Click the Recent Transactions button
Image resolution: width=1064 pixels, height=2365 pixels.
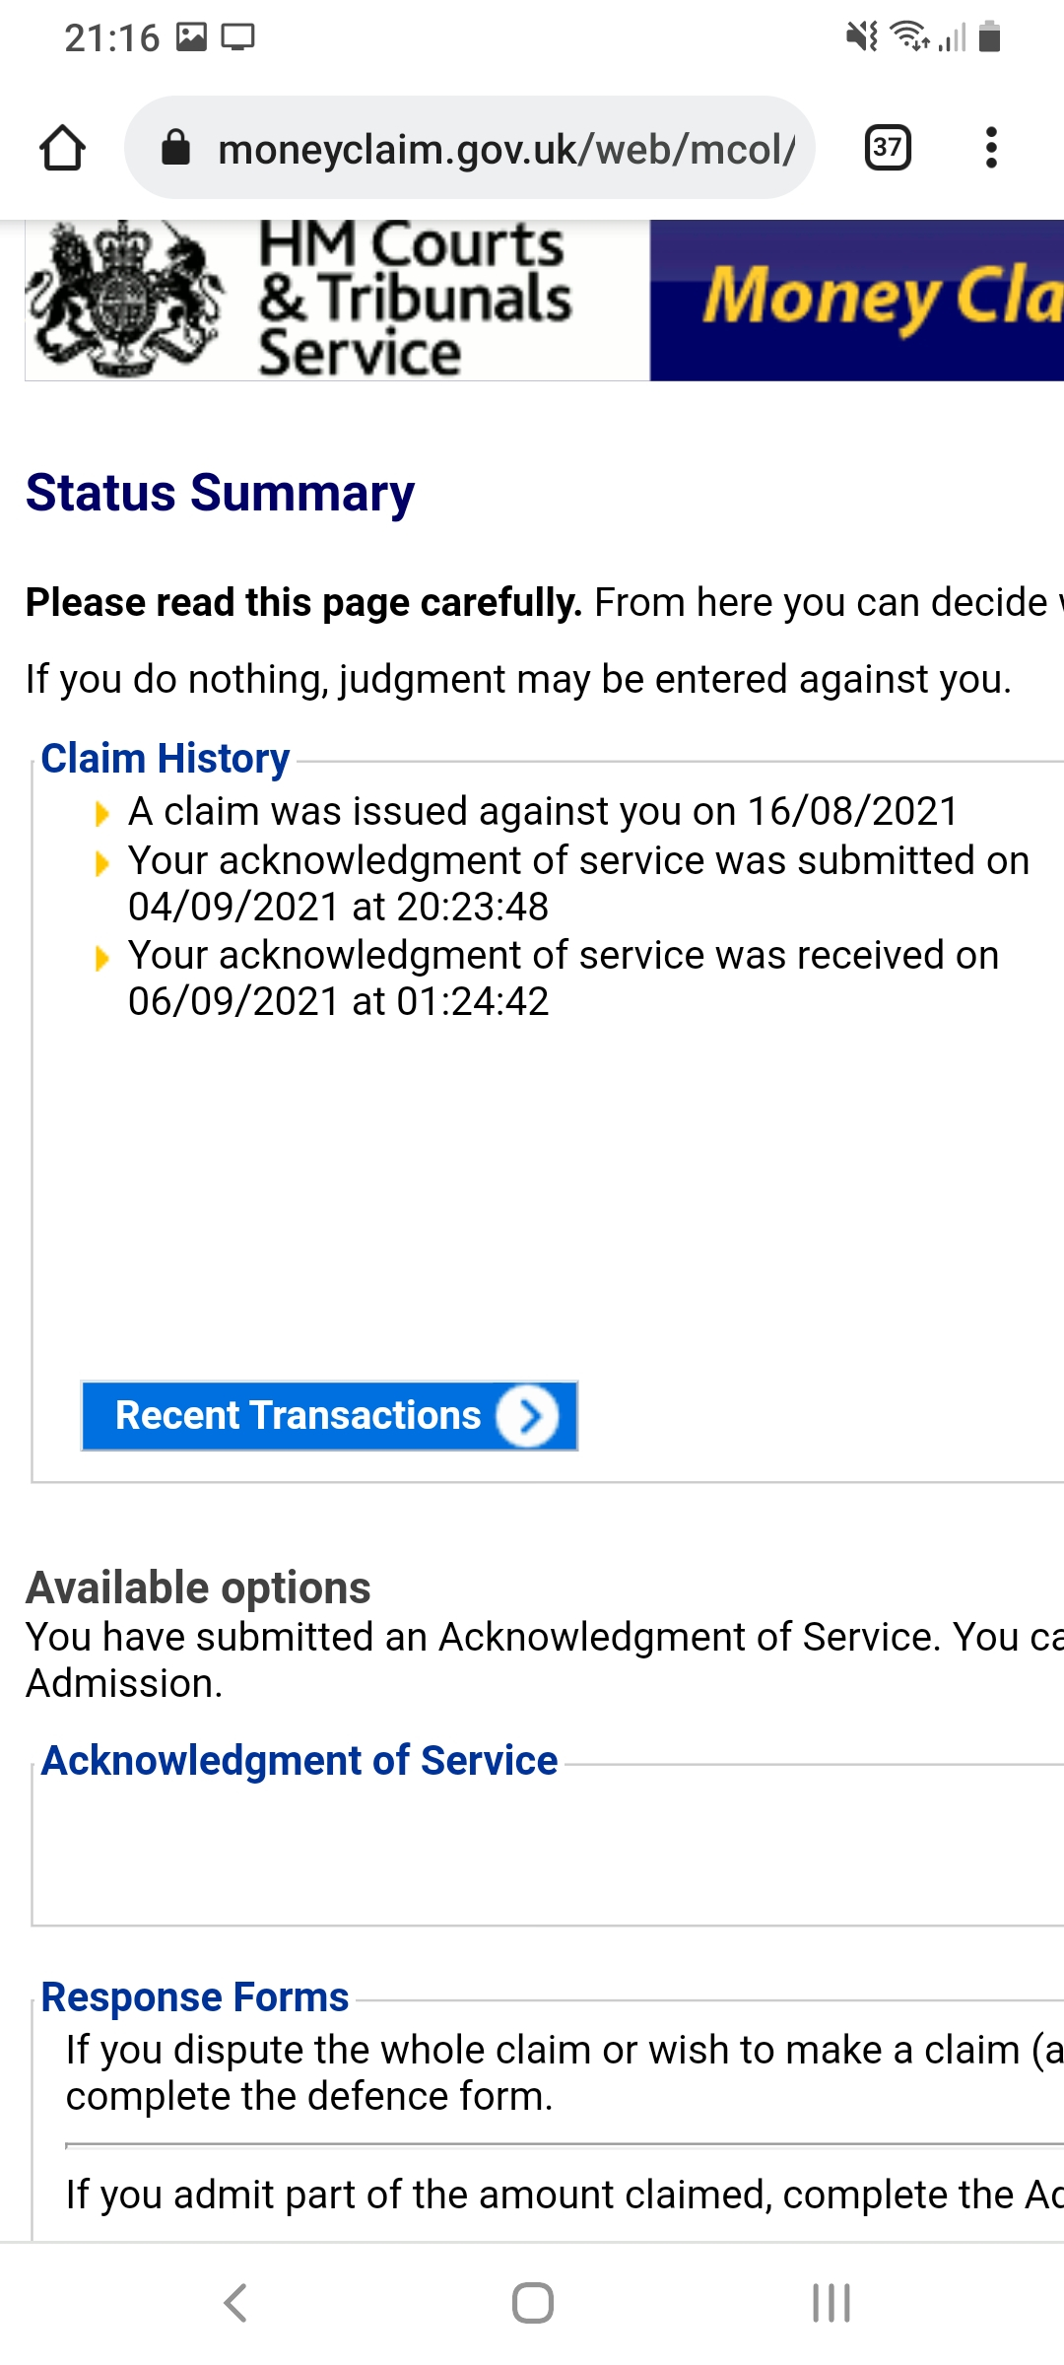point(298,1416)
